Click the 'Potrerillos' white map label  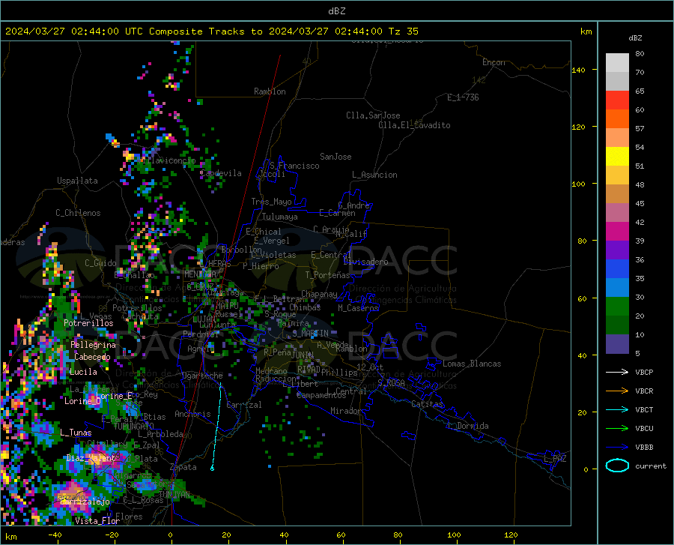(x=88, y=323)
